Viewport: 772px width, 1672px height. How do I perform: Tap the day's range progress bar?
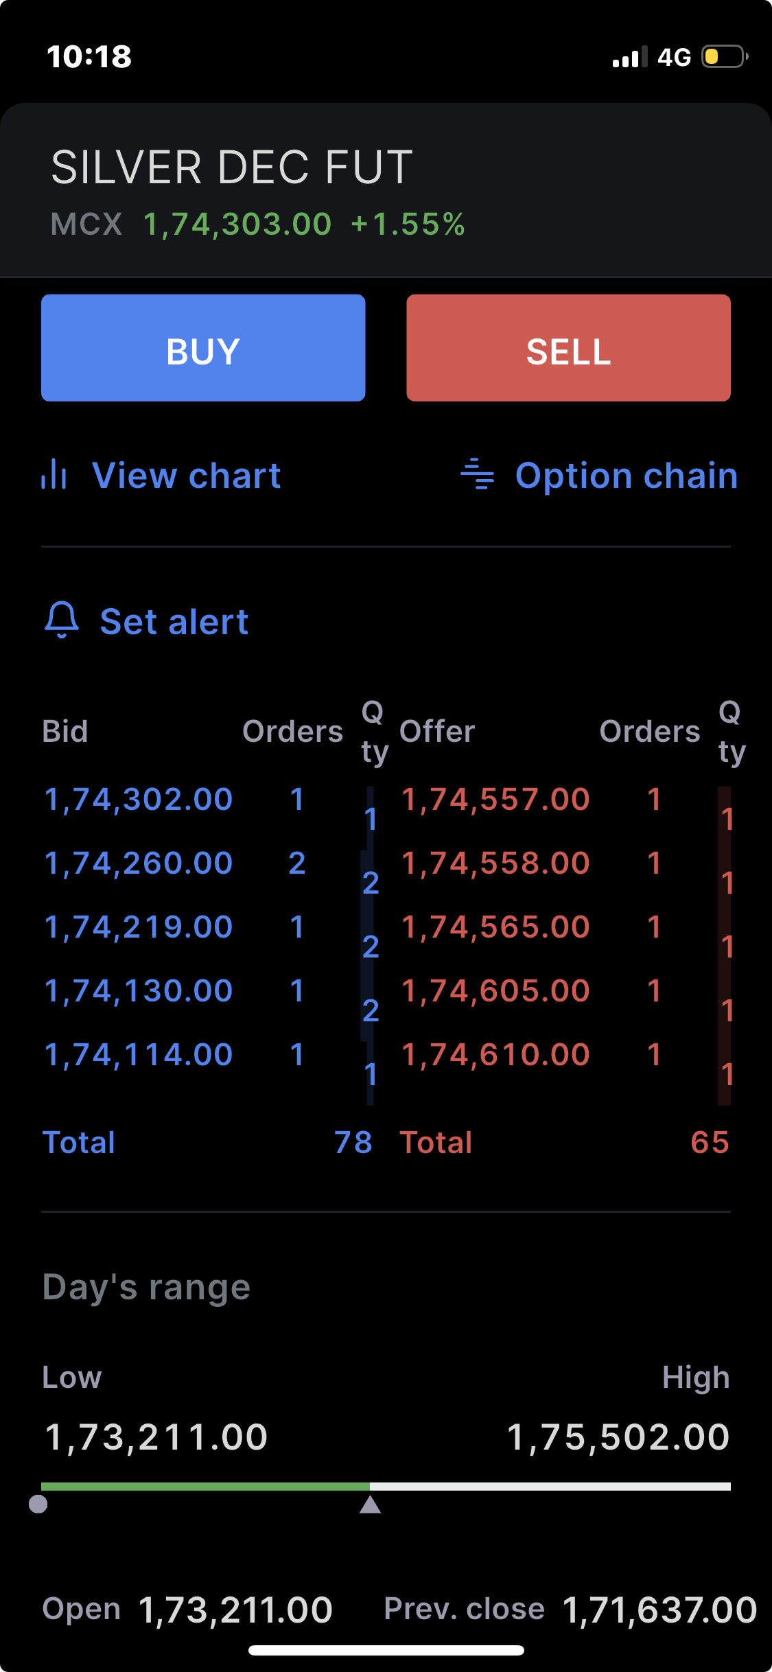pyautogui.click(x=386, y=1486)
